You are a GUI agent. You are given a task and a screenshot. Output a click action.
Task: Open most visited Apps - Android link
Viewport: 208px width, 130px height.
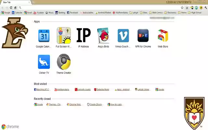[x=123, y=90]
